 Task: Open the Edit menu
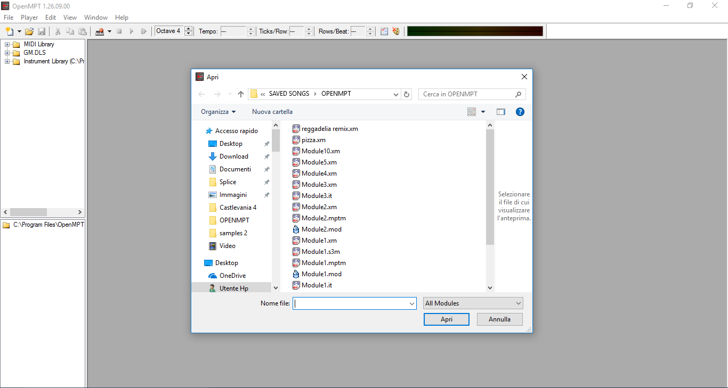(51, 18)
